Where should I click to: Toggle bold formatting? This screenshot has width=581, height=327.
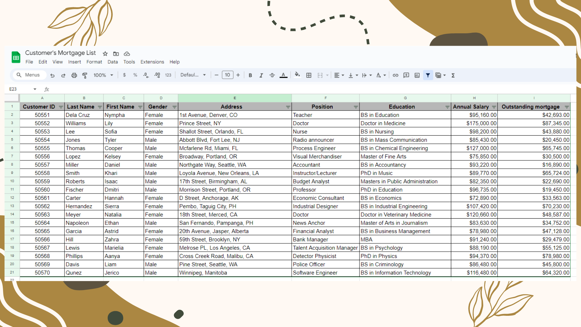click(x=250, y=75)
